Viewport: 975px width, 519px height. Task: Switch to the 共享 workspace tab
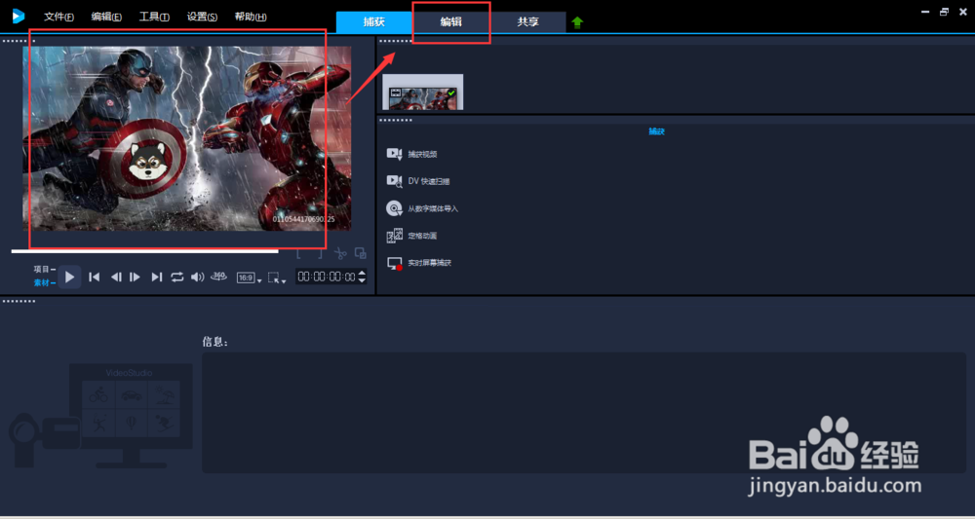(527, 21)
